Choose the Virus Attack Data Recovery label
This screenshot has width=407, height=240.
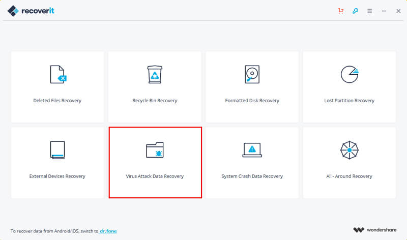tap(155, 176)
